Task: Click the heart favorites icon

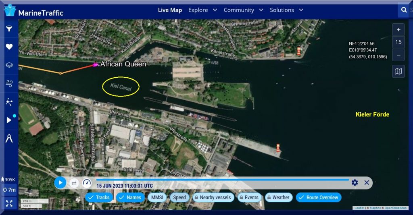Action: click(9, 47)
